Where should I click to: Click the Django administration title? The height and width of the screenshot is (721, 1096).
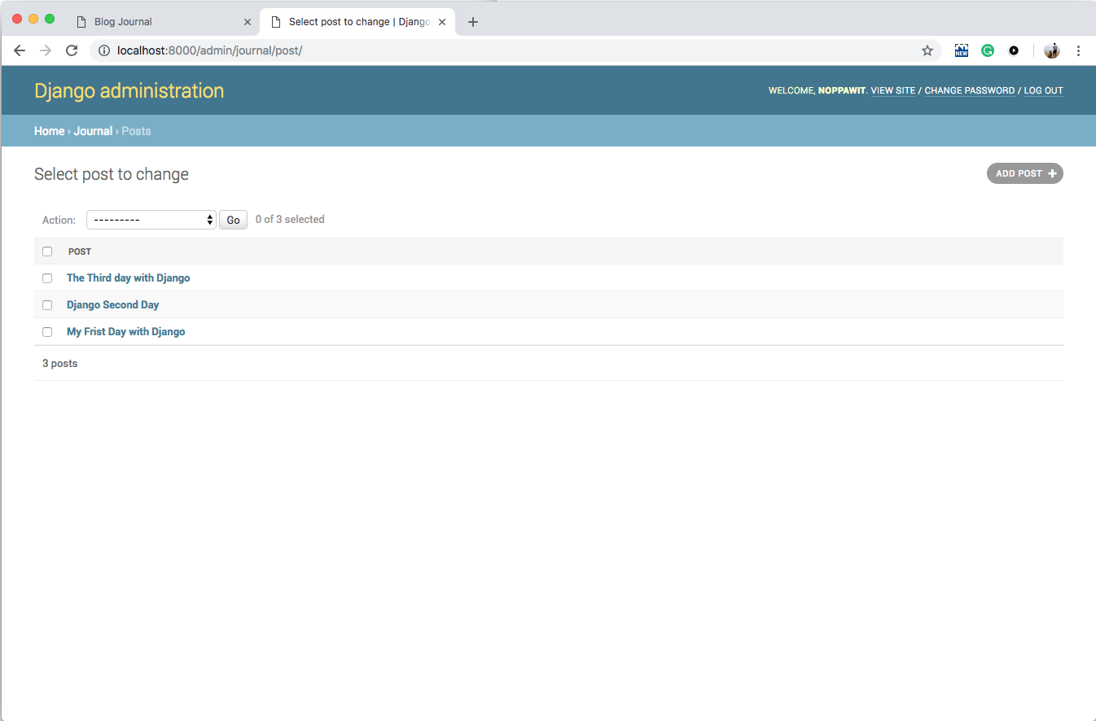pos(129,90)
